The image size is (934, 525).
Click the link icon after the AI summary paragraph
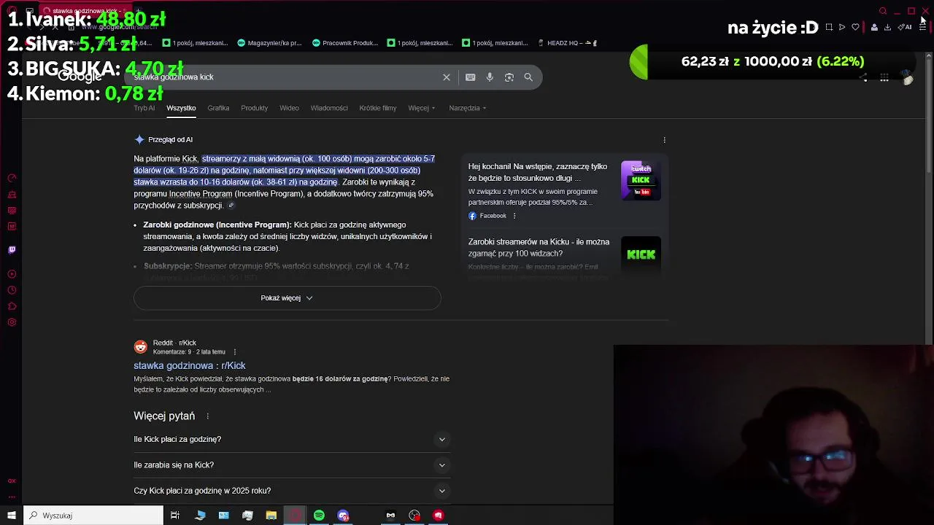231,206
